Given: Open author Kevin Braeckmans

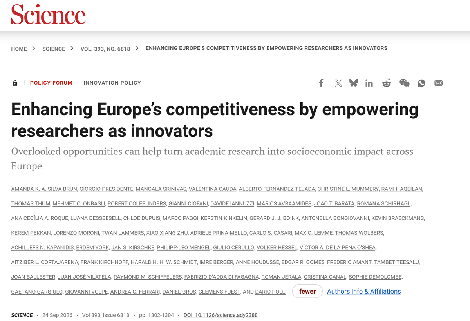Looking at the screenshot, I should point(398,218).
